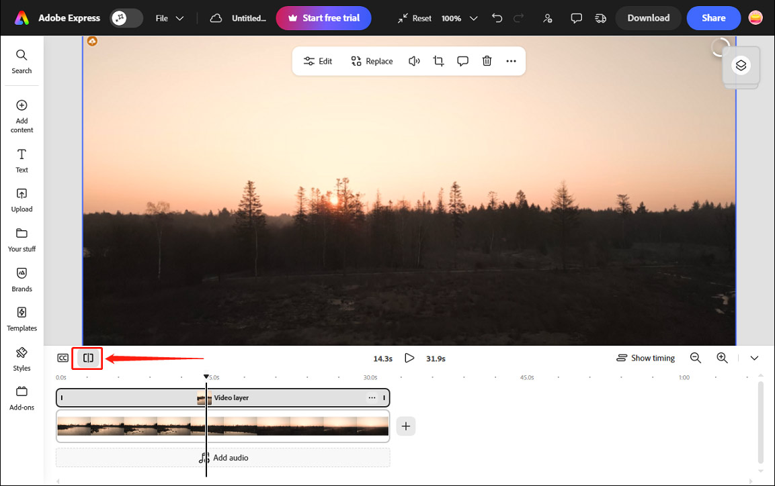Click the volume icon in floating toolbar
The height and width of the screenshot is (486, 775).
[x=414, y=61]
